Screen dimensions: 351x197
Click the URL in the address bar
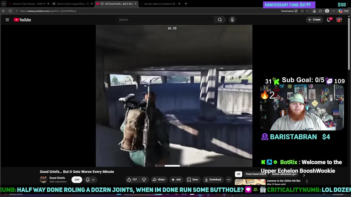[48, 11]
